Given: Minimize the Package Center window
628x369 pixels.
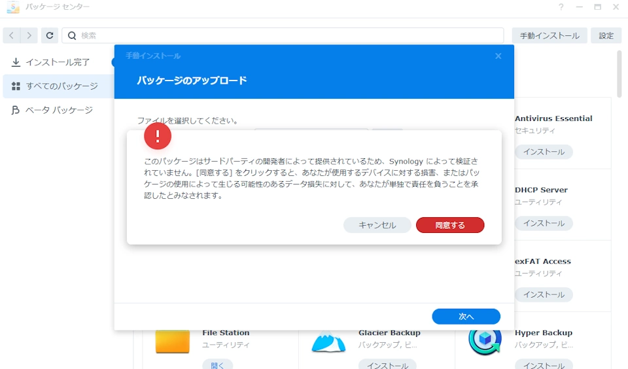Looking at the screenshot, I should click(579, 7).
